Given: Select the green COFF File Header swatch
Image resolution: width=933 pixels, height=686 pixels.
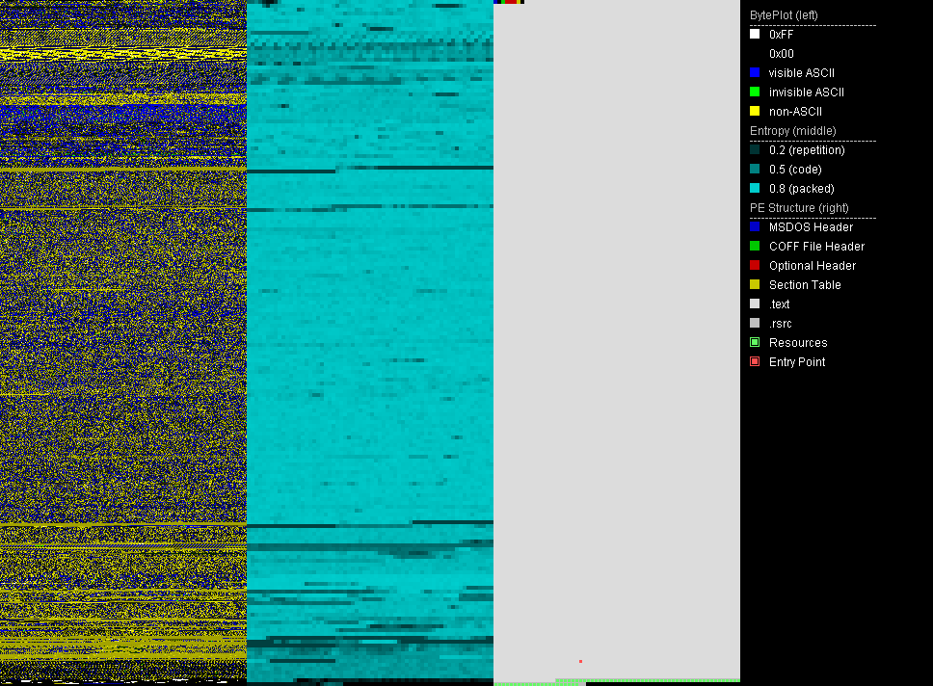Looking at the screenshot, I should (x=755, y=247).
